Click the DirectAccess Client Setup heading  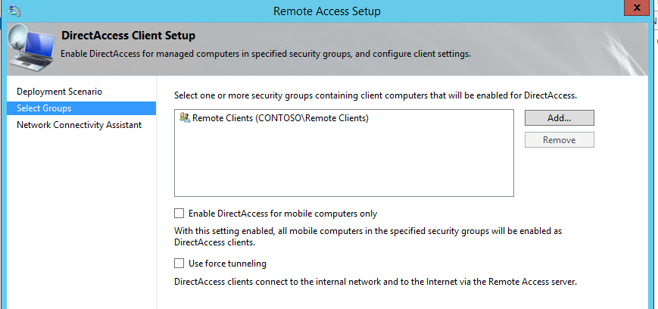[129, 36]
